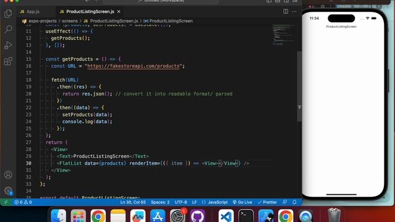395x222 pixels.
Task: Change end of line sequence LF
Action: point(194,202)
